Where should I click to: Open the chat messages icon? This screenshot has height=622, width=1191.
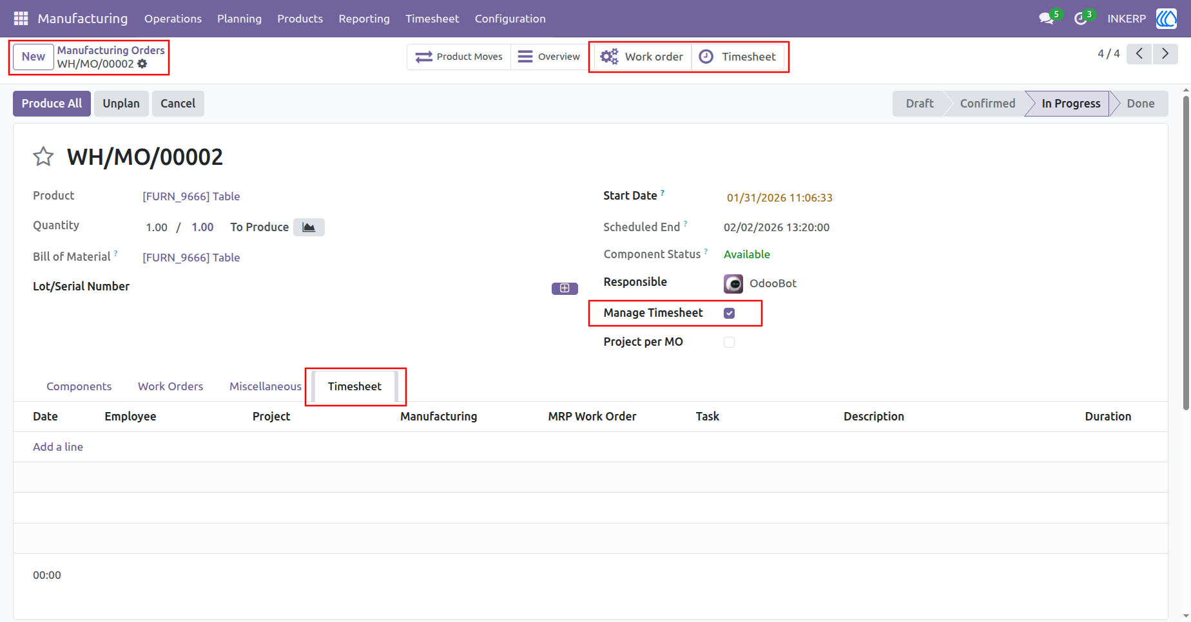tap(1047, 19)
